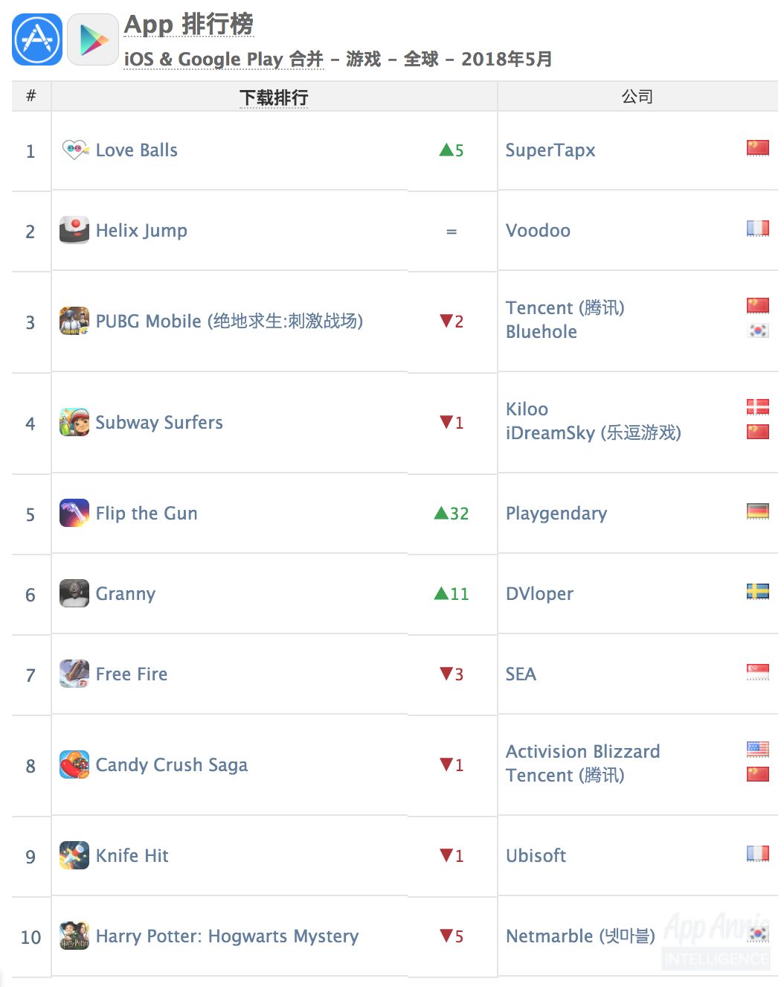The width and height of the screenshot is (784, 987).
Task: Click the Knife Hit game icon
Action: 74,855
